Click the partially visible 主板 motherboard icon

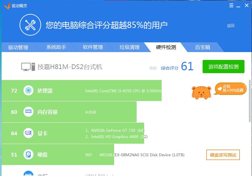(28, 173)
